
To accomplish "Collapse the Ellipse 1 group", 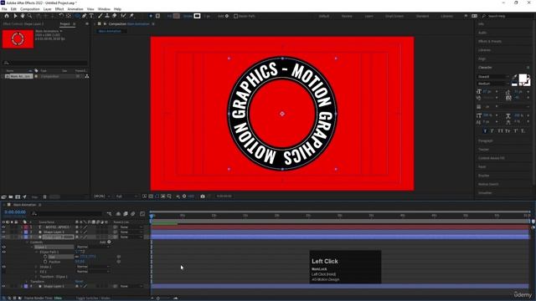I will (32, 247).
